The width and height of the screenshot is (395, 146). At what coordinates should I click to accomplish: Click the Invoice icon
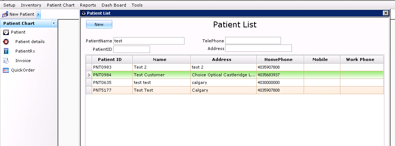(6, 61)
